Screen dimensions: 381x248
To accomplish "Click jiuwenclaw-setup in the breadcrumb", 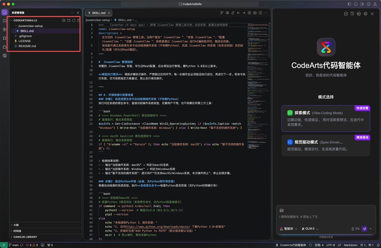I will tap(98, 20).
